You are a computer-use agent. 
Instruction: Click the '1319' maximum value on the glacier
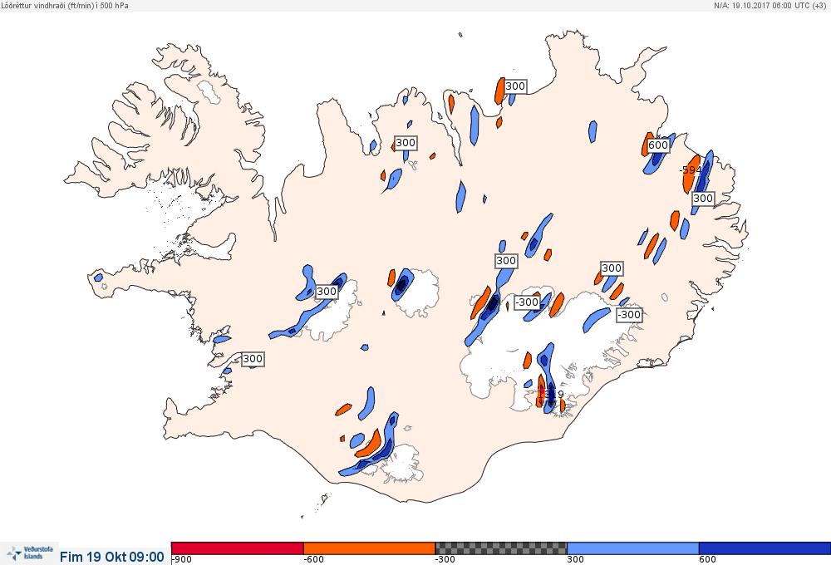[x=551, y=395]
